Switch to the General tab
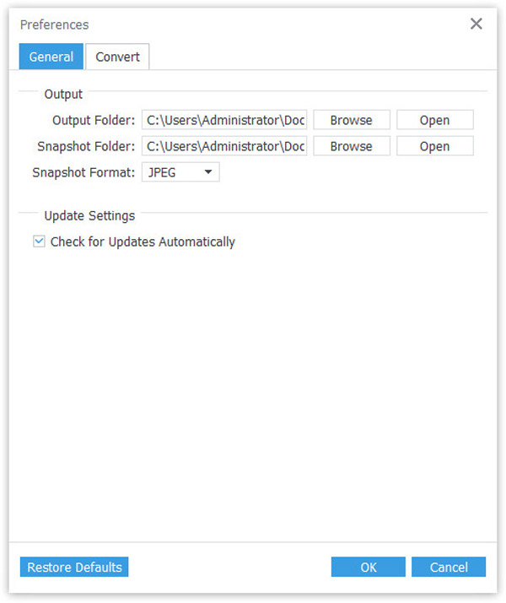Image resolution: width=506 pixels, height=603 pixels. click(51, 57)
